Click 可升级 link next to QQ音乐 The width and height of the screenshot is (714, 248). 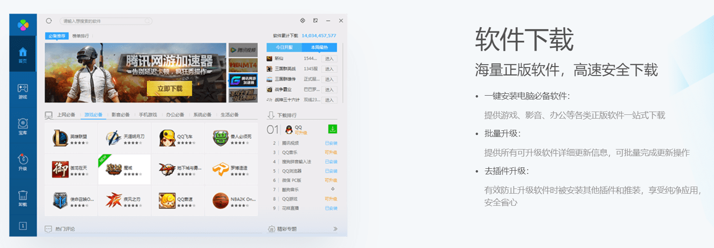point(331,152)
